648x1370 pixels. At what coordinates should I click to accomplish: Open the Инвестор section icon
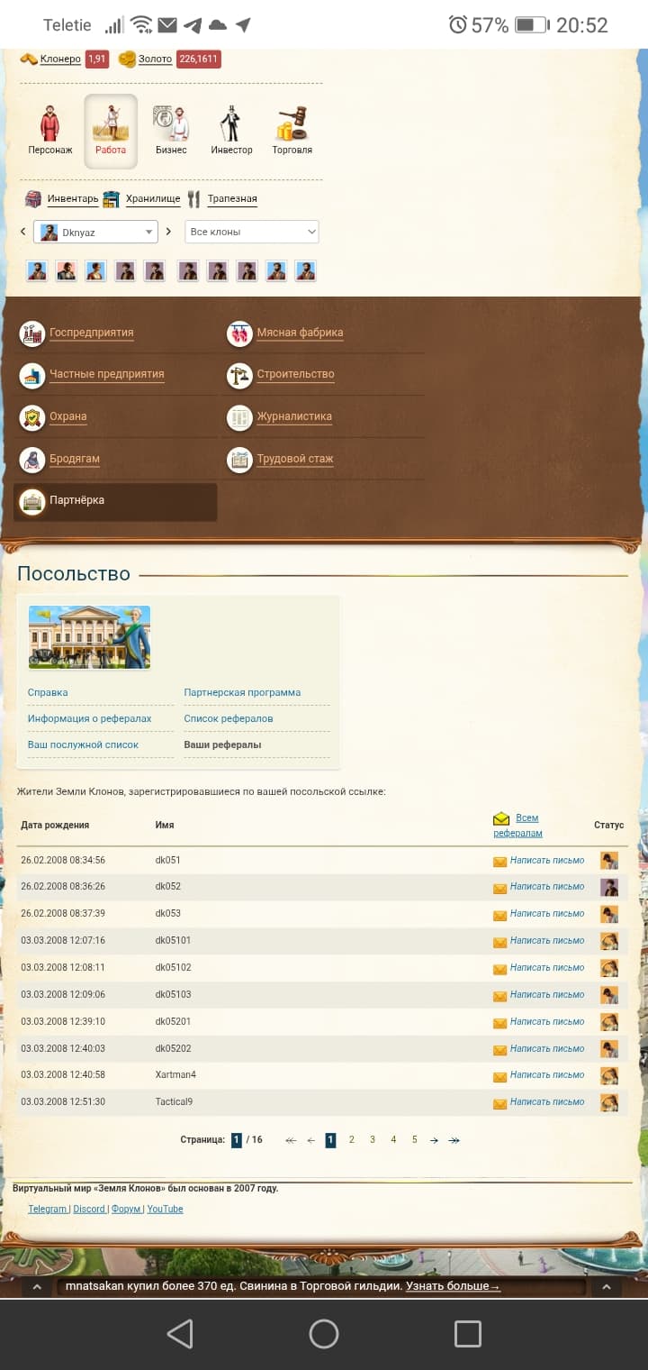coord(231,124)
